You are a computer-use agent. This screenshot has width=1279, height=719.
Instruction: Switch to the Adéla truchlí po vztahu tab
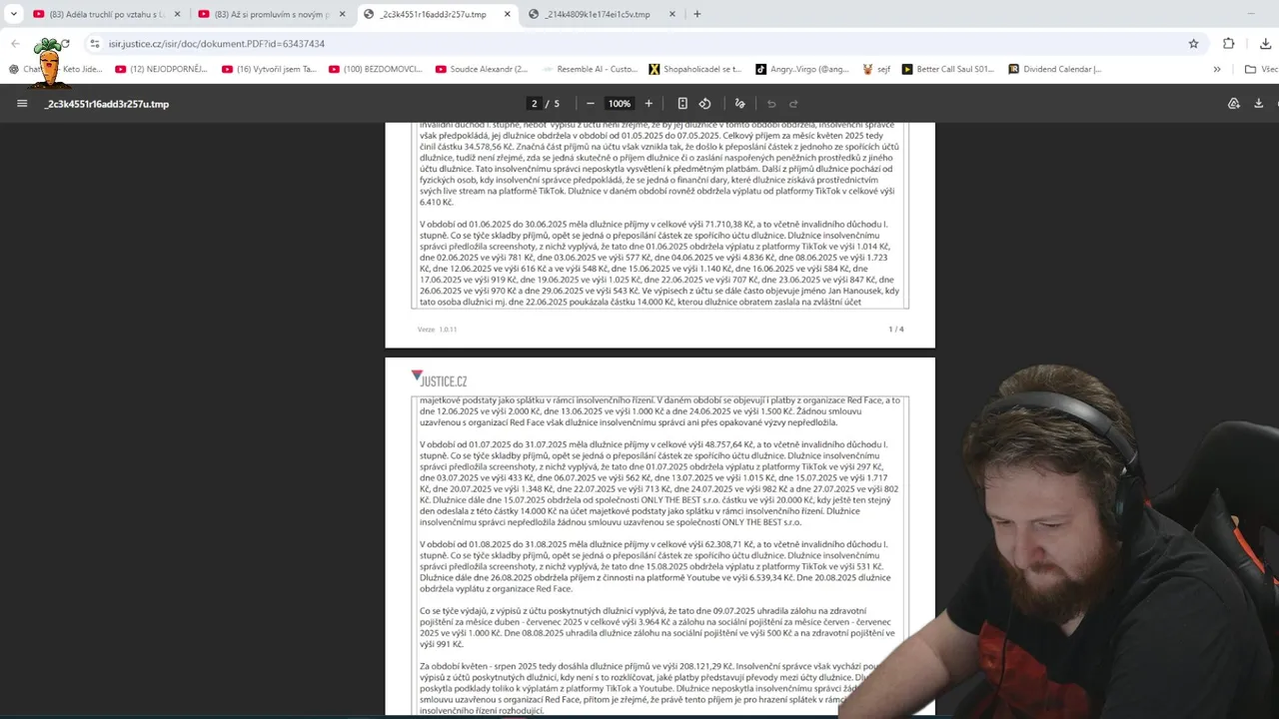pyautogui.click(x=107, y=14)
